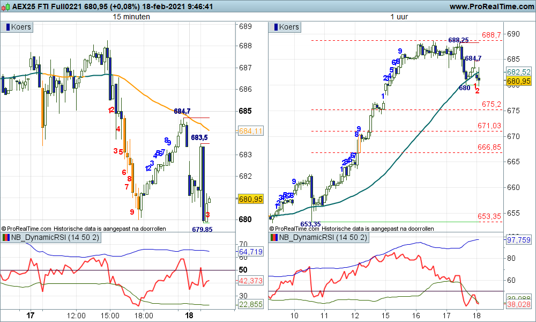Viewport: 536px width, 322px height.
Task: Click the 682,52 moving average value on the hourly chart
Action: pyautogui.click(x=518, y=72)
